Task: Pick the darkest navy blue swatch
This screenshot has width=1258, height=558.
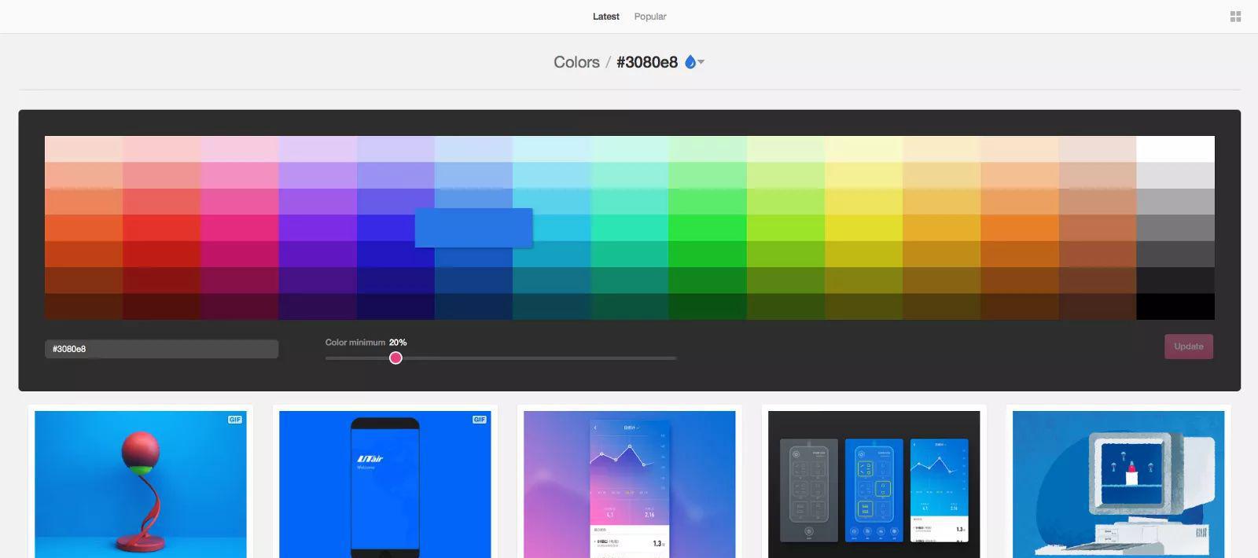Action: pos(473,307)
